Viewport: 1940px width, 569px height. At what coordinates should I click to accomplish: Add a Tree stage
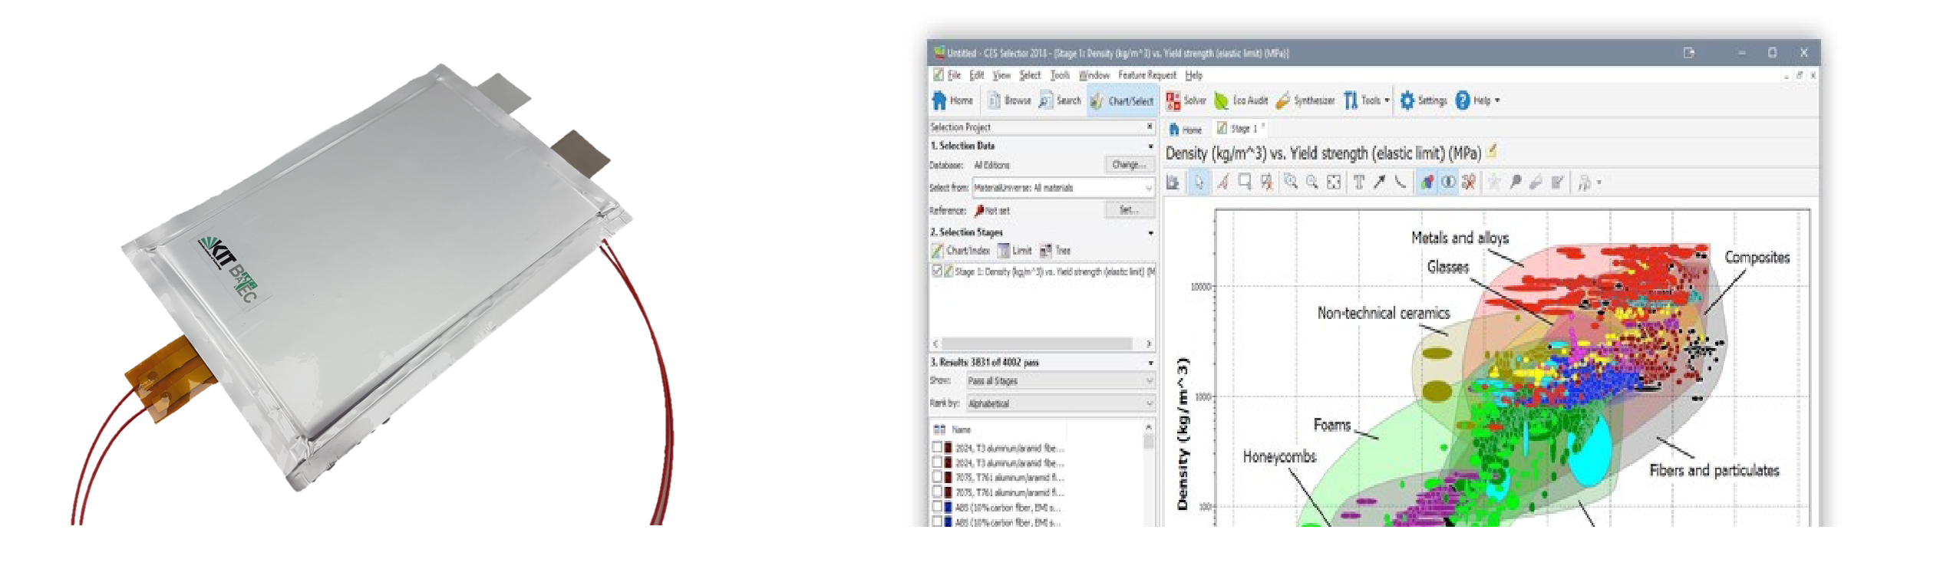[x=1055, y=250]
